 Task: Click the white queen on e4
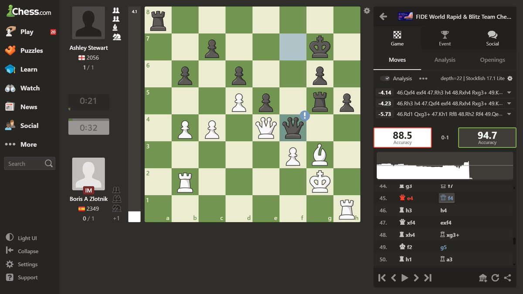click(x=266, y=128)
